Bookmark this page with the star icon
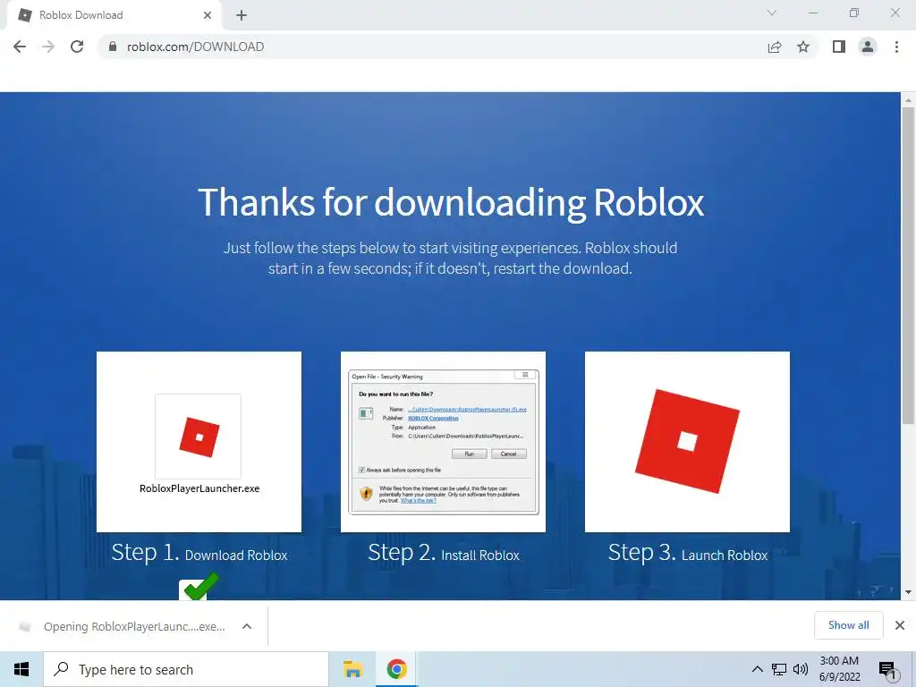Image resolution: width=916 pixels, height=687 pixels. click(x=803, y=47)
